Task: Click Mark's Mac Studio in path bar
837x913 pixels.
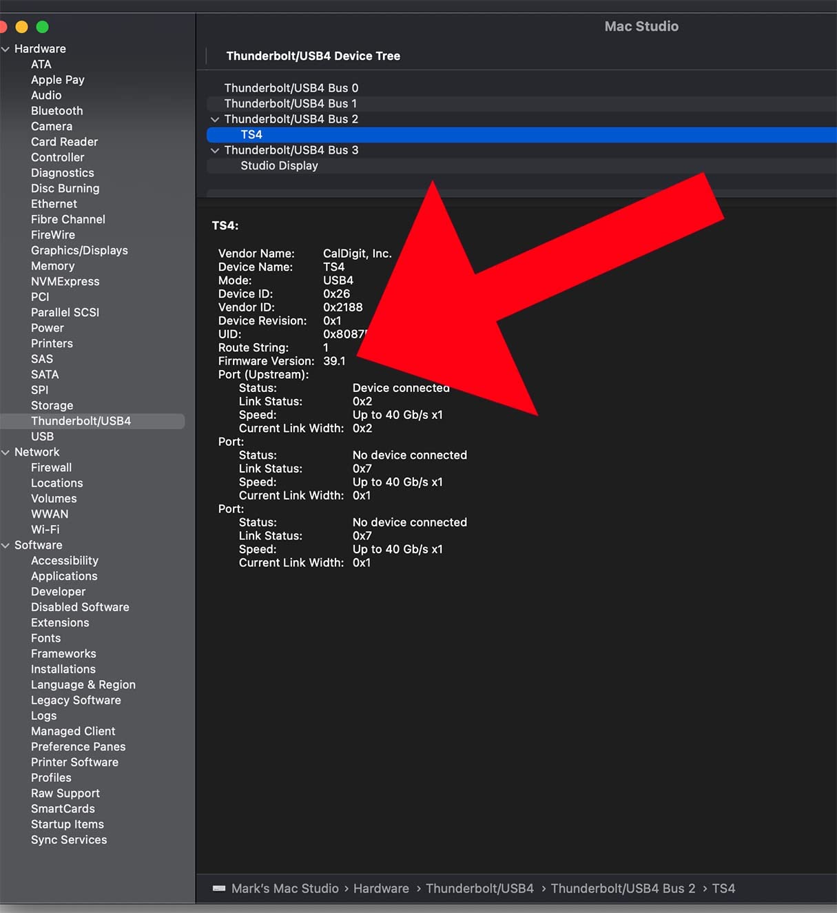Action: [285, 888]
